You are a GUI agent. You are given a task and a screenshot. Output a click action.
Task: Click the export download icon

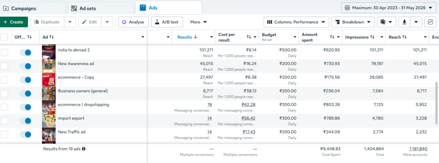click(404, 22)
